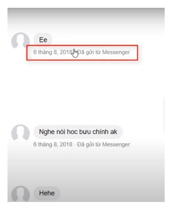Click the separator dot in the second timestamp
The width and height of the screenshot is (174, 208).
75,145
